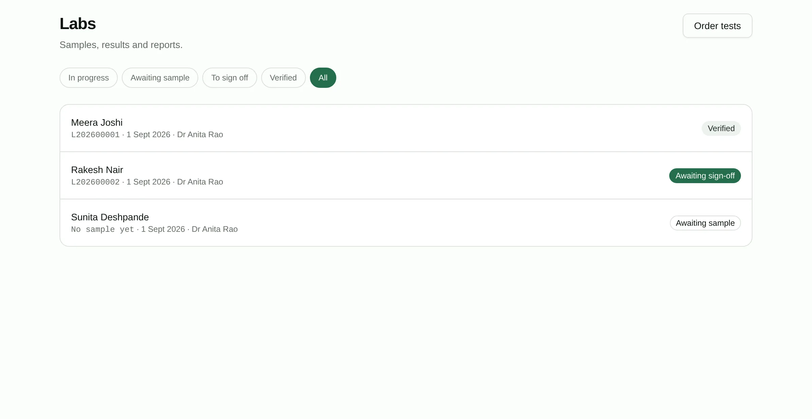812x419 pixels.
Task: Click the Labs page heading
Action: pos(78,24)
